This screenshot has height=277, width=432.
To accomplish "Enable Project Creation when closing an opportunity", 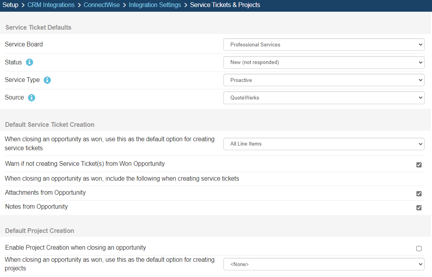I will tap(419, 249).
